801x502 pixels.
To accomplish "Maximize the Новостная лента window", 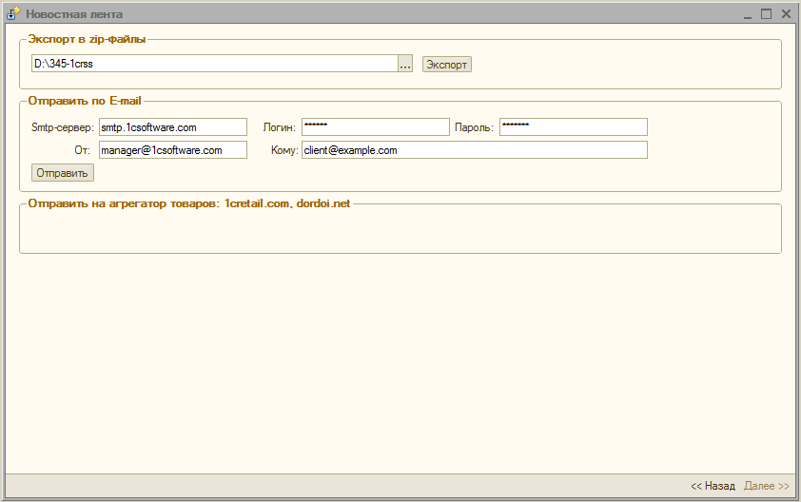I will click(766, 14).
